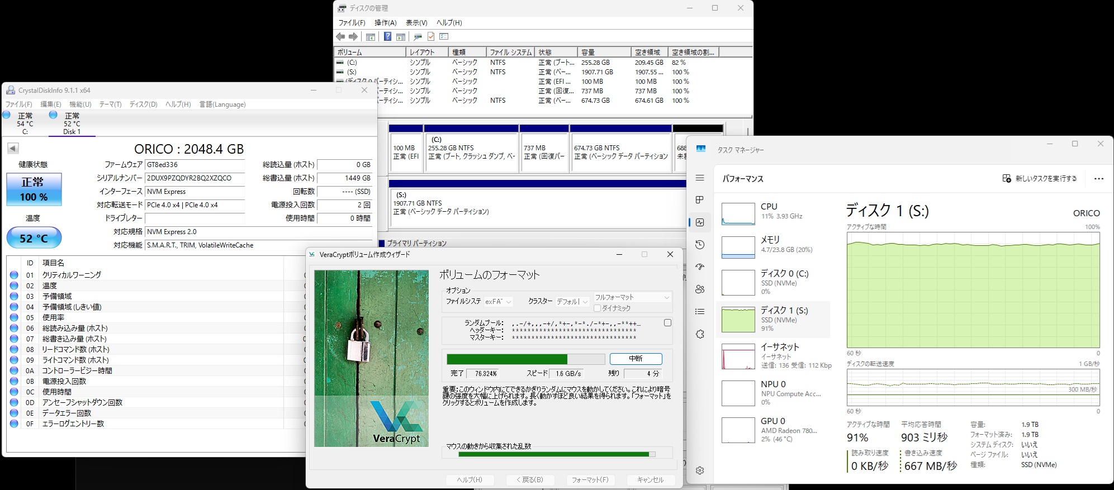Toggle the ダイナミック checkbox in VeraCrypt
Viewport: 1114px width, 490px height.
(598, 308)
